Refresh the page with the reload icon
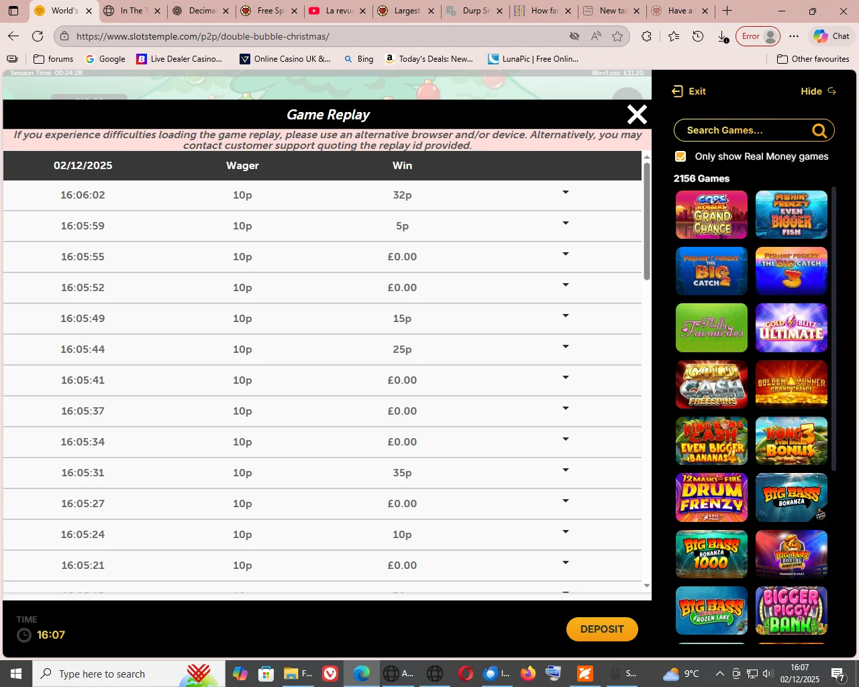This screenshot has height=687, width=859. [x=38, y=36]
